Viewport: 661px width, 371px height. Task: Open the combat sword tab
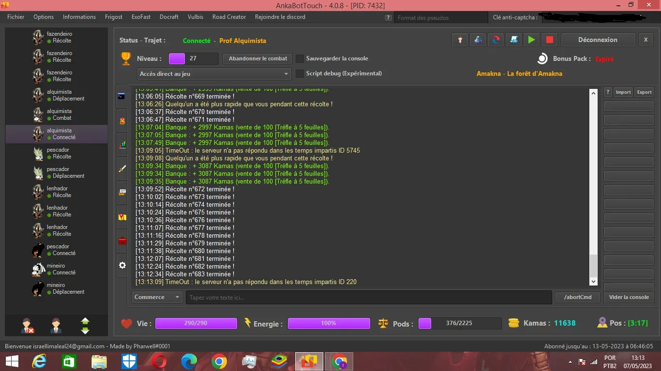(122, 168)
